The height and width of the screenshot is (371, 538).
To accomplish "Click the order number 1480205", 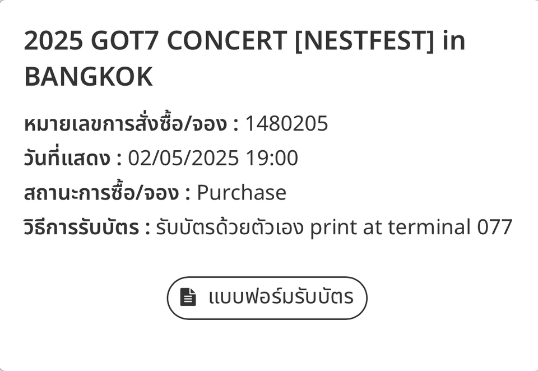I will (x=286, y=123).
